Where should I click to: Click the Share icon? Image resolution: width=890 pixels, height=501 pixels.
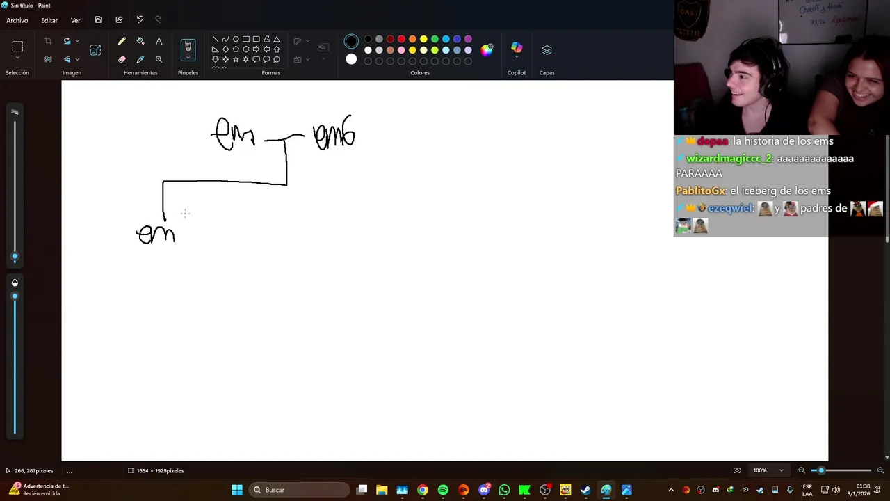click(119, 20)
